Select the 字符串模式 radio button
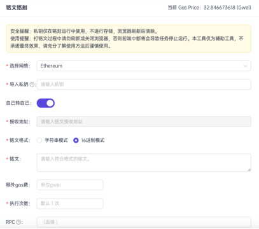Image resolution: width=259 pixels, height=229 pixels. (39, 141)
